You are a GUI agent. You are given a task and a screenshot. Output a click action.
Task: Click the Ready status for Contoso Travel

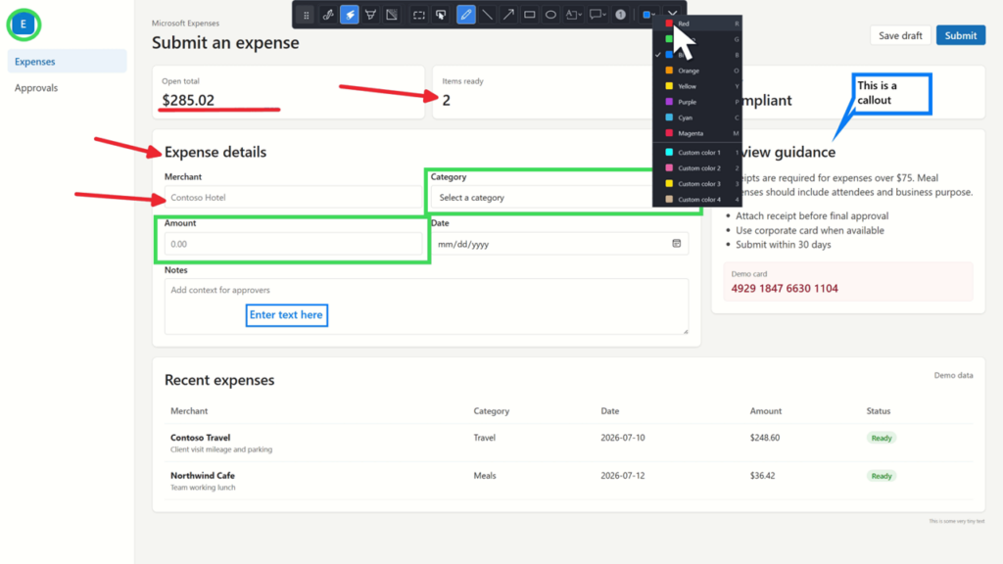882,438
